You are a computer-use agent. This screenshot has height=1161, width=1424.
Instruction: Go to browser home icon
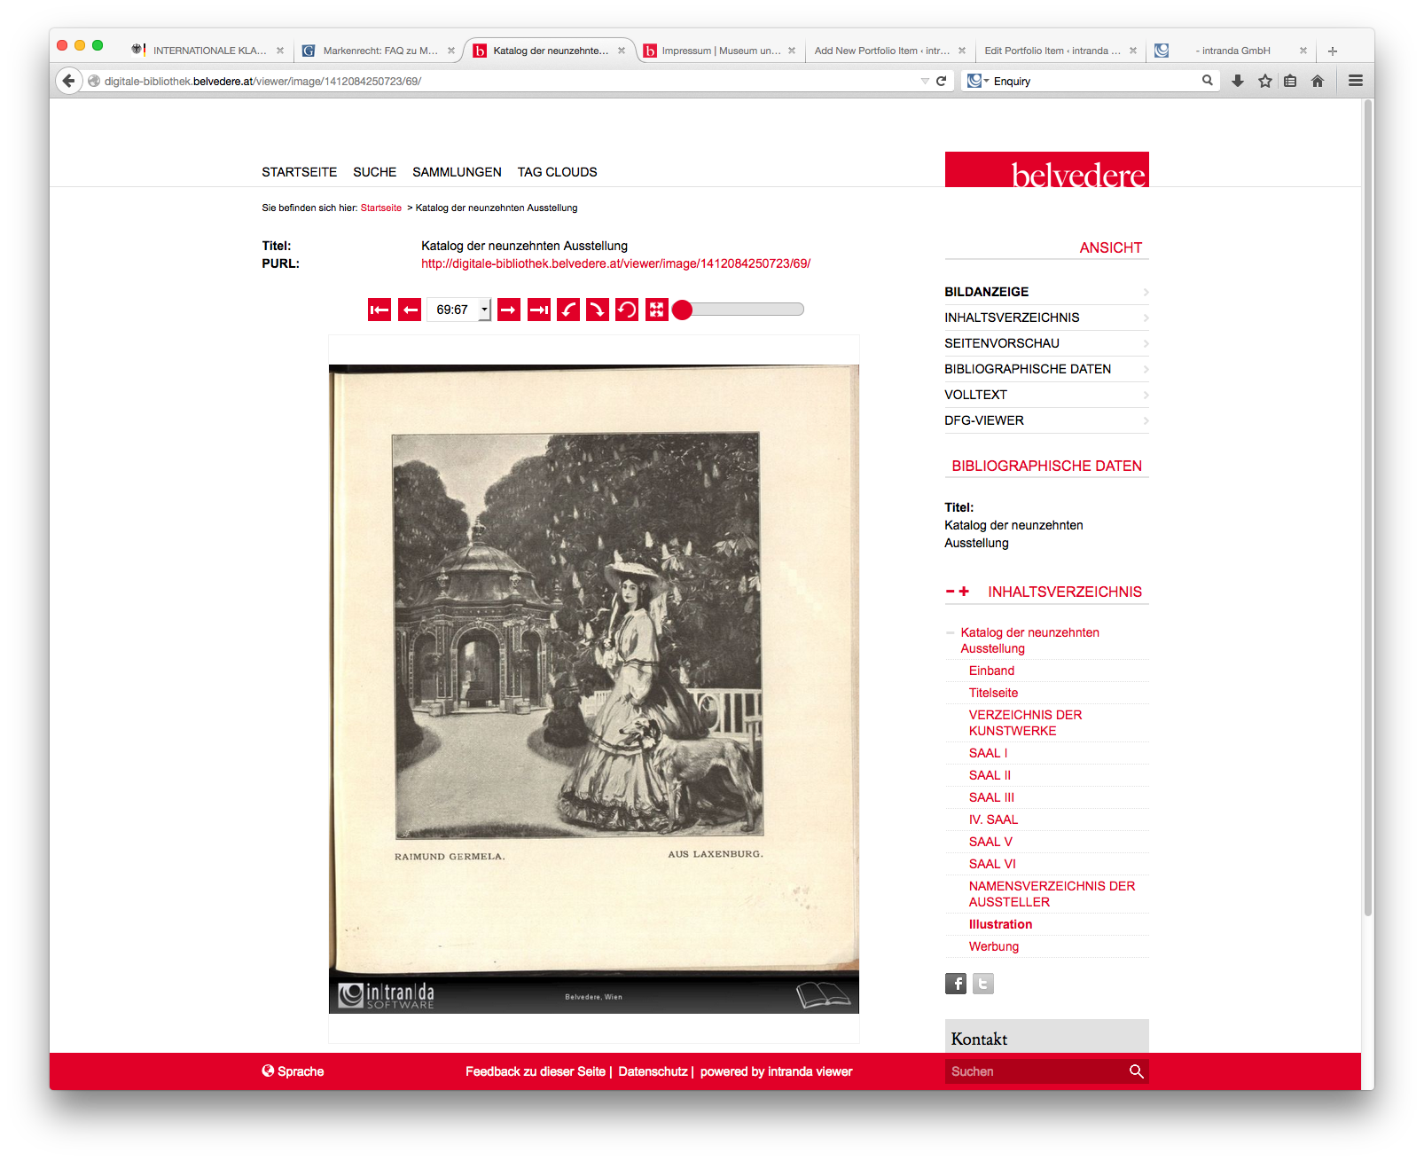[1318, 81]
